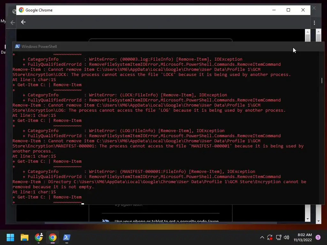This screenshot has height=245, width=327.
Task: Close the background window with its grey X
Action: (314, 8)
